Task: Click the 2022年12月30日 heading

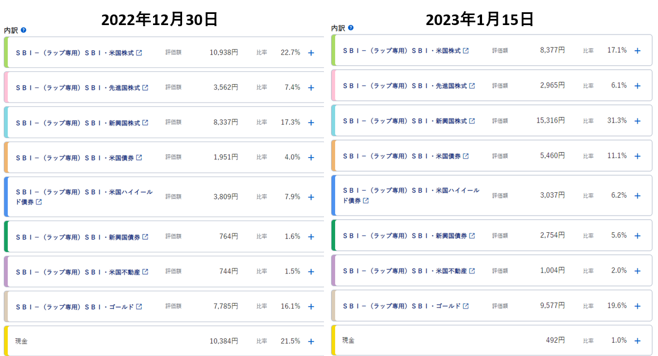Action: pos(159,19)
